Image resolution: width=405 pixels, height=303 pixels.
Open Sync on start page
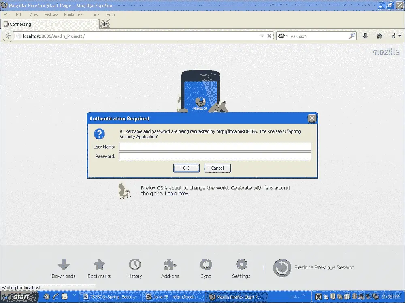(x=206, y=269)
